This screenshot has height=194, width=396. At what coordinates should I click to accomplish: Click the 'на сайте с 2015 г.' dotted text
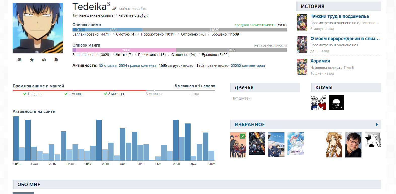click(x=133, y=15)
